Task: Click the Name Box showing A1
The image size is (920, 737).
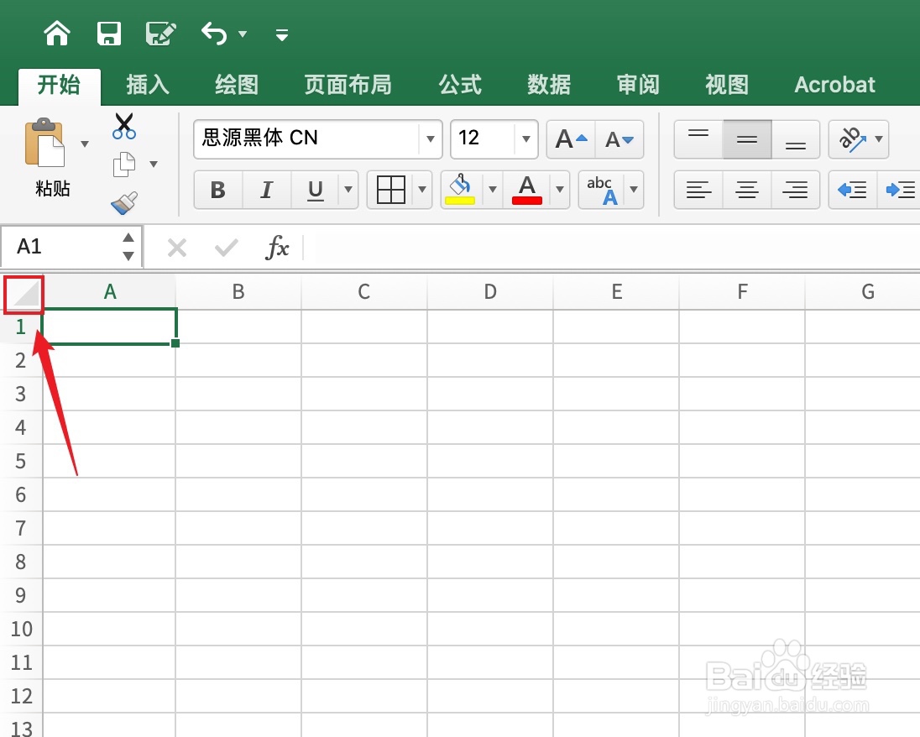Action: pos(71,247)
